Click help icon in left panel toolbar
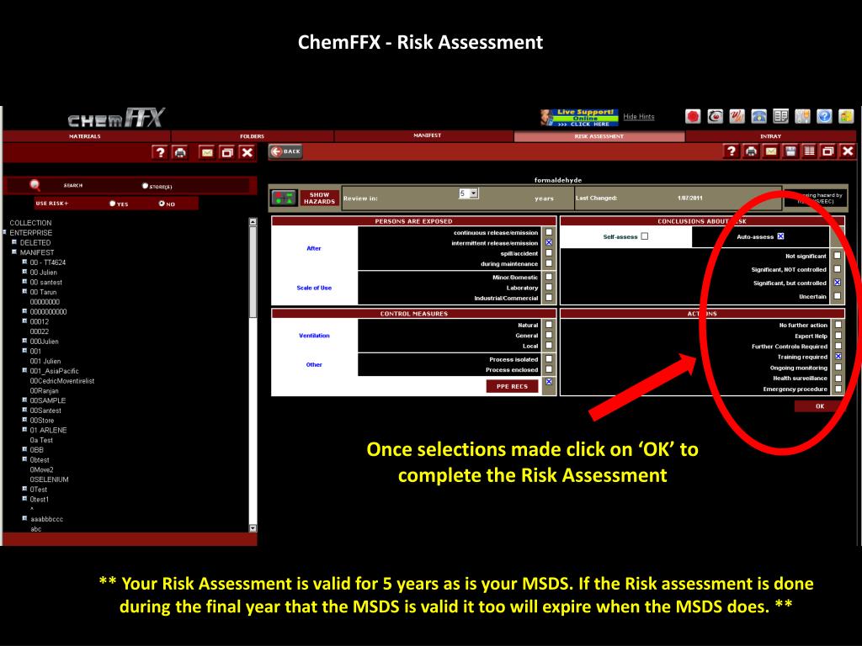The width and height of the screenshot is (862, 646). (x=159, y=152)
